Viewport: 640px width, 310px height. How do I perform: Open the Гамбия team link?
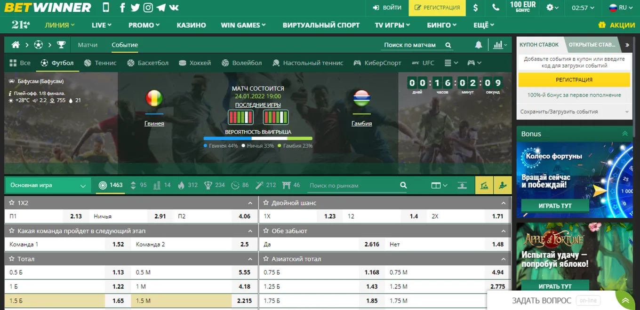pos(361,123)
